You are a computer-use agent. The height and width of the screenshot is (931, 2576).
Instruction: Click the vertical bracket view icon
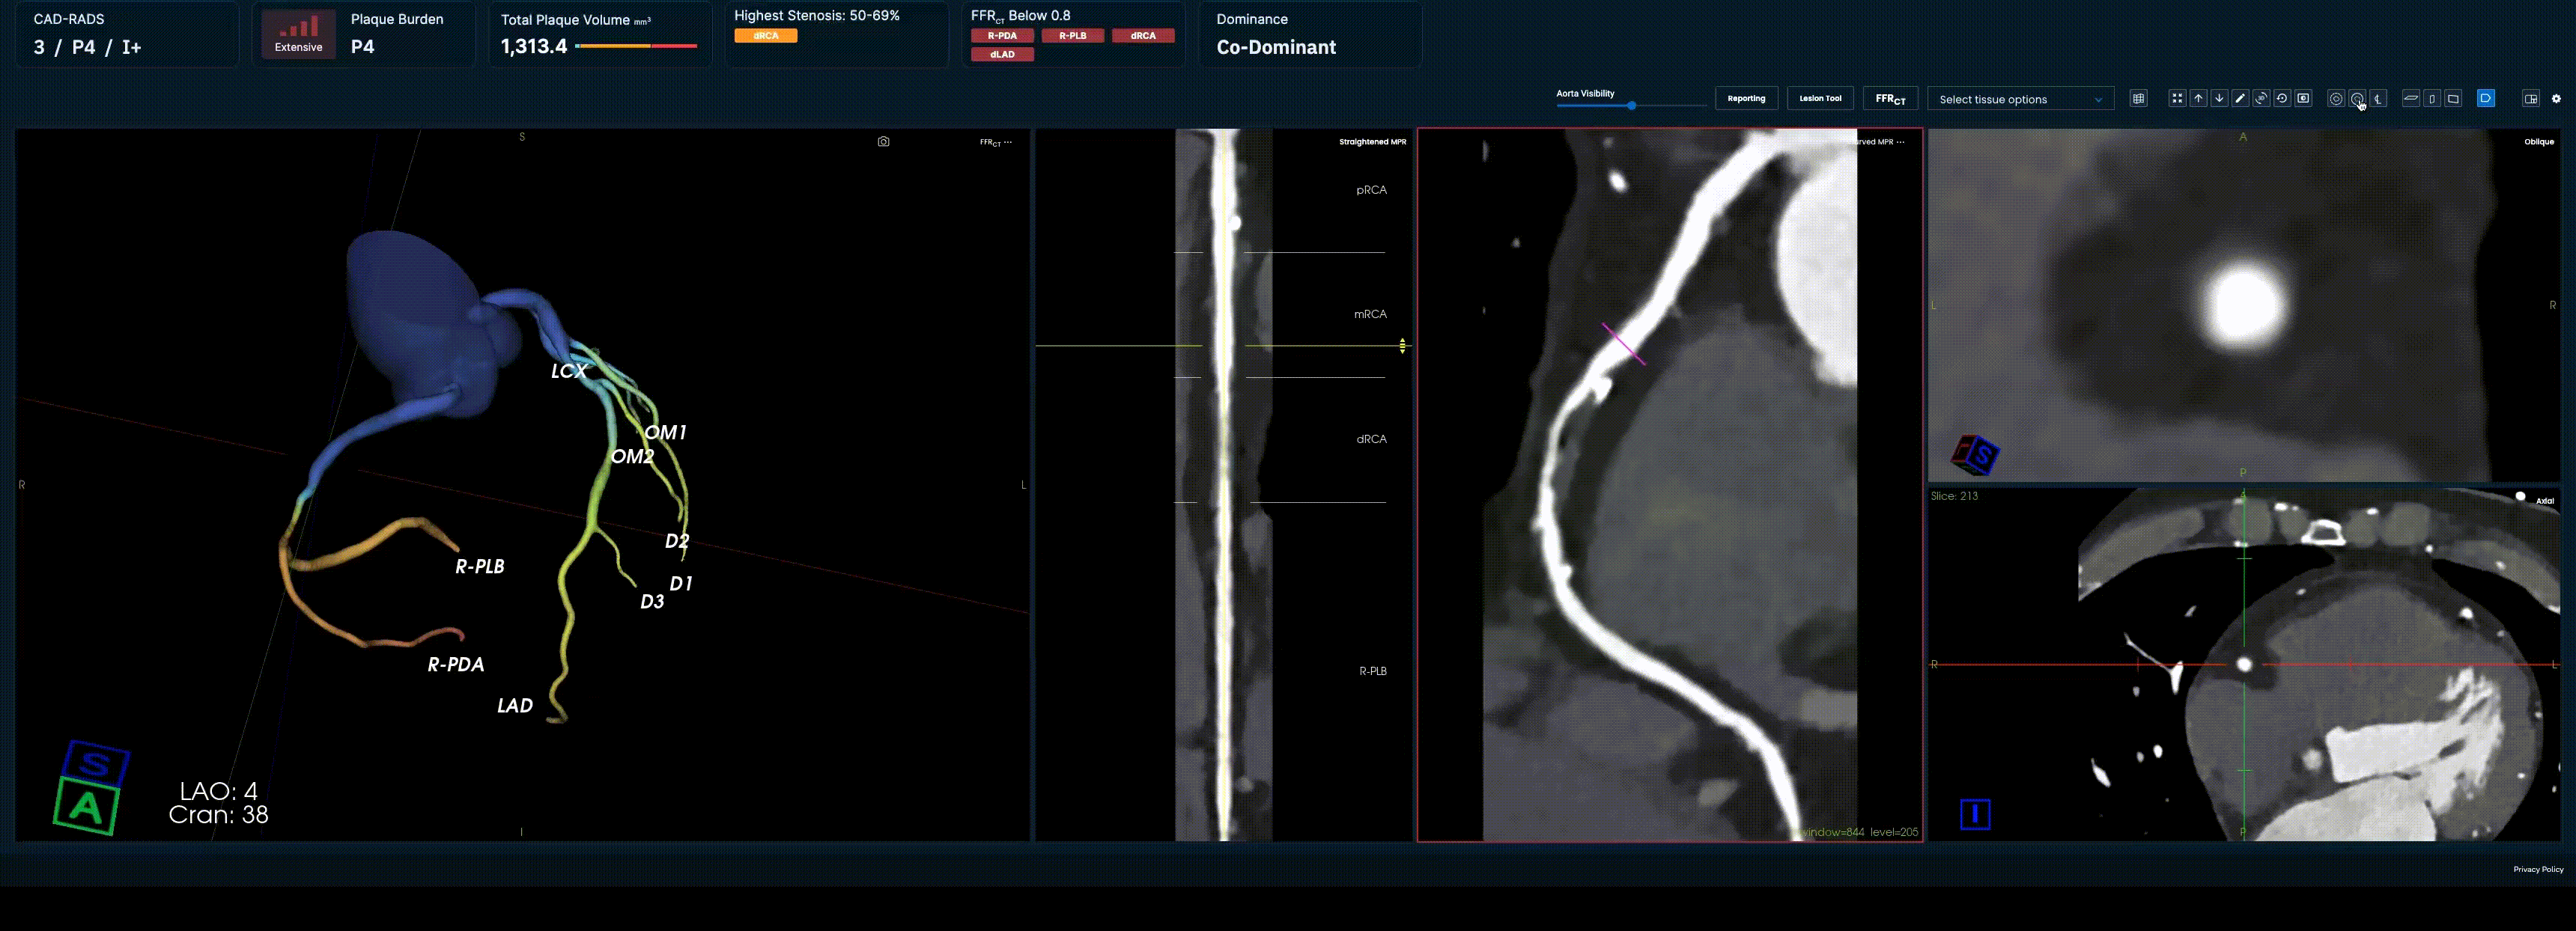click(2432, 98)
